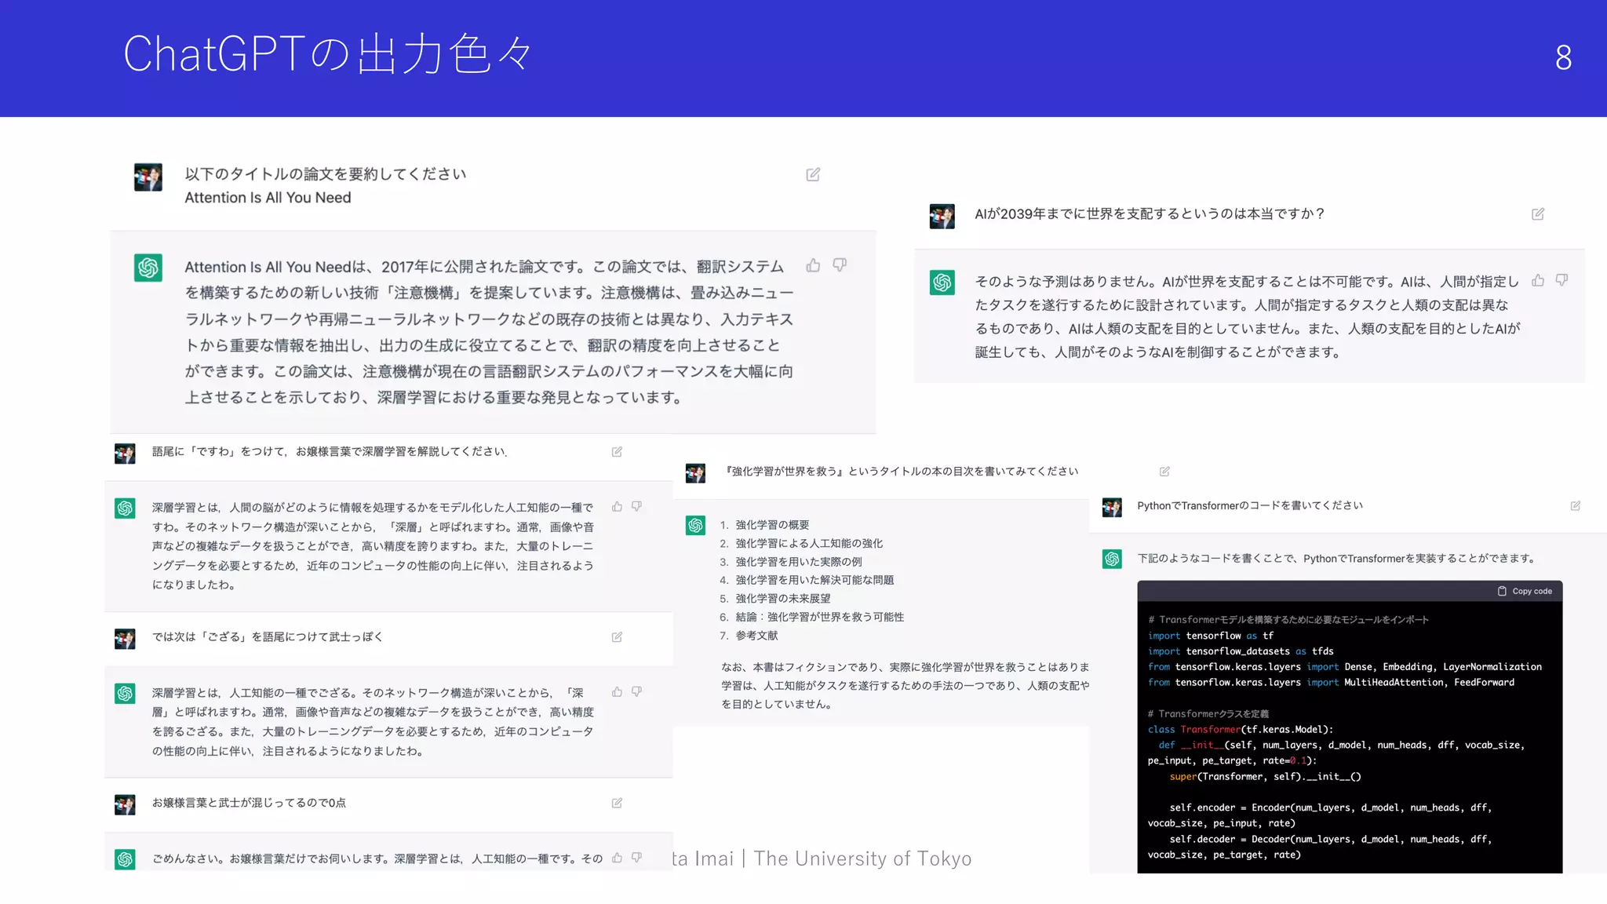Thumbs down the 'ですわ' deep learning reply
The image size is (1607, 904).
click(636, 507)
